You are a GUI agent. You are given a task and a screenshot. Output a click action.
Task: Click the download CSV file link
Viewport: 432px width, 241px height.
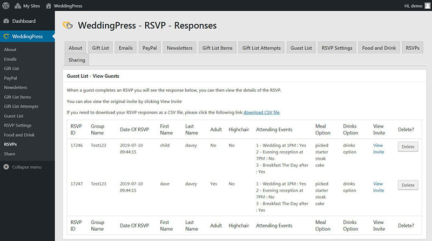pyautogui.click(x=261, y=112)
